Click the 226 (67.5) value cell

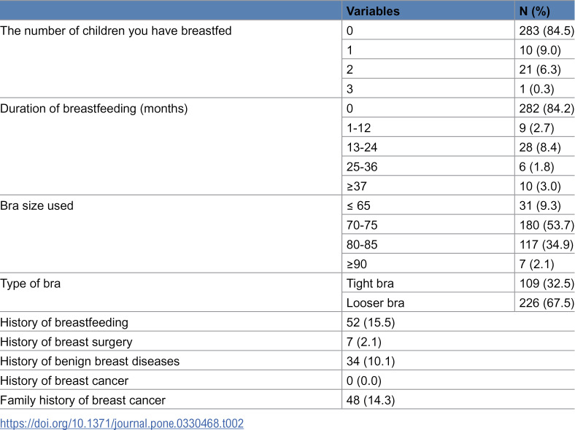click(547, 303)
